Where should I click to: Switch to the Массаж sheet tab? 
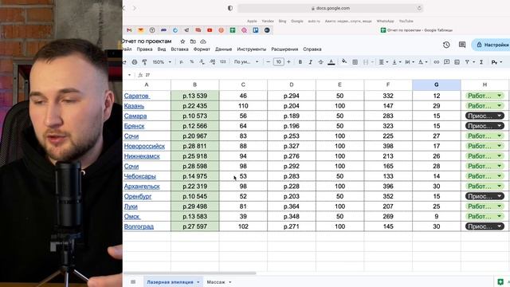tap(216, 282)
